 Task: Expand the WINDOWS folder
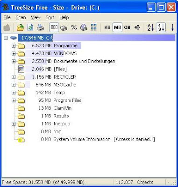point(14,54)
